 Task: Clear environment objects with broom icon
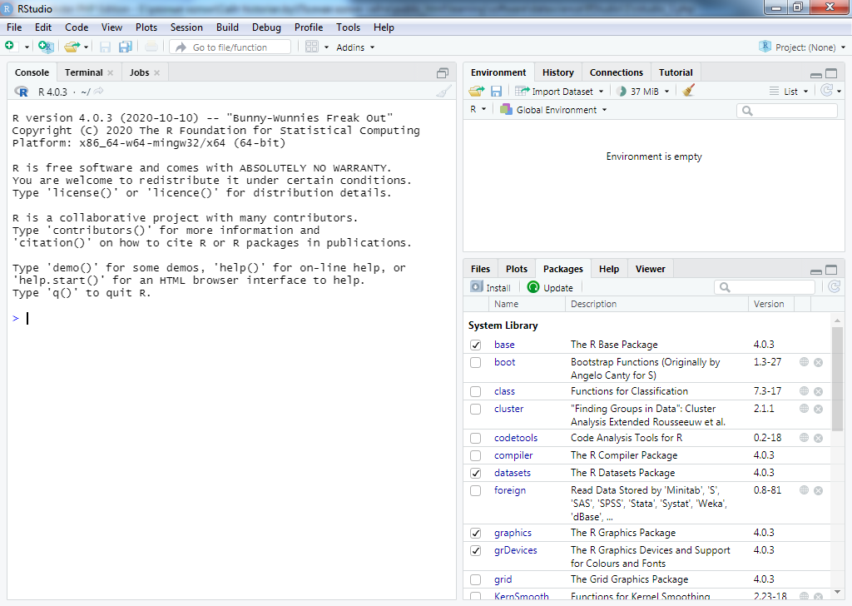(x=688, y=91)
